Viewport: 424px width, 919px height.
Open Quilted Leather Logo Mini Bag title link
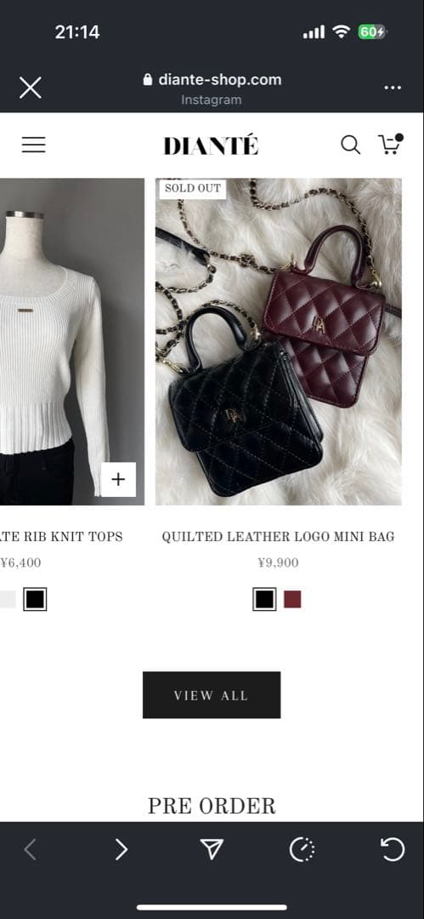278,536
